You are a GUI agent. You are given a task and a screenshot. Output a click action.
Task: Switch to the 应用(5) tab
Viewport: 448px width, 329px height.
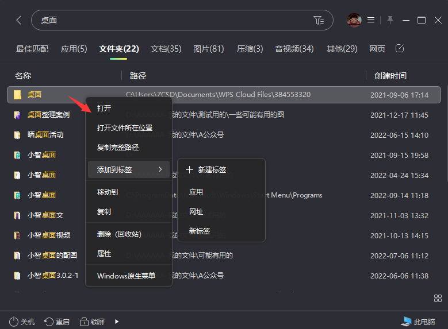(74, 49)
